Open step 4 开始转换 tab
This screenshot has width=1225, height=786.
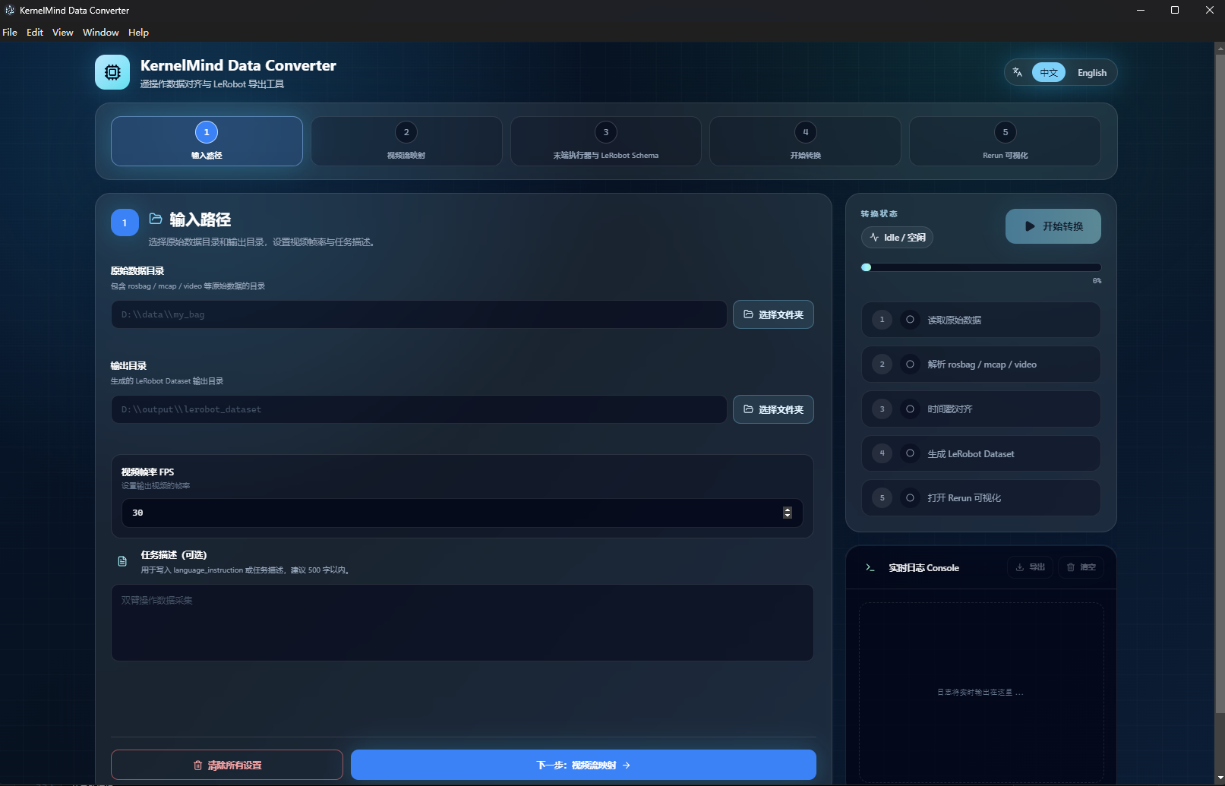805,141
